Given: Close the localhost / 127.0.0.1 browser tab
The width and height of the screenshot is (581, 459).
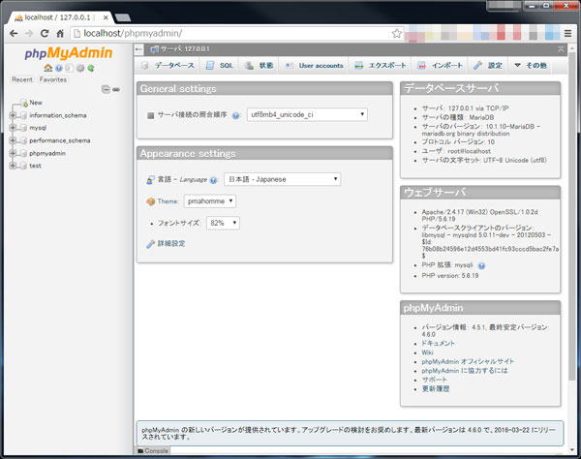Looking at the screenshot, I should [x=106, y=17].
